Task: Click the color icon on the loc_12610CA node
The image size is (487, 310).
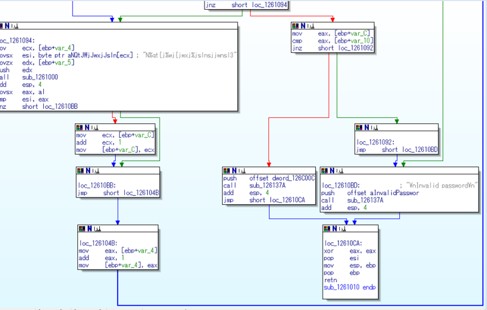Action: tap(327, 229)
